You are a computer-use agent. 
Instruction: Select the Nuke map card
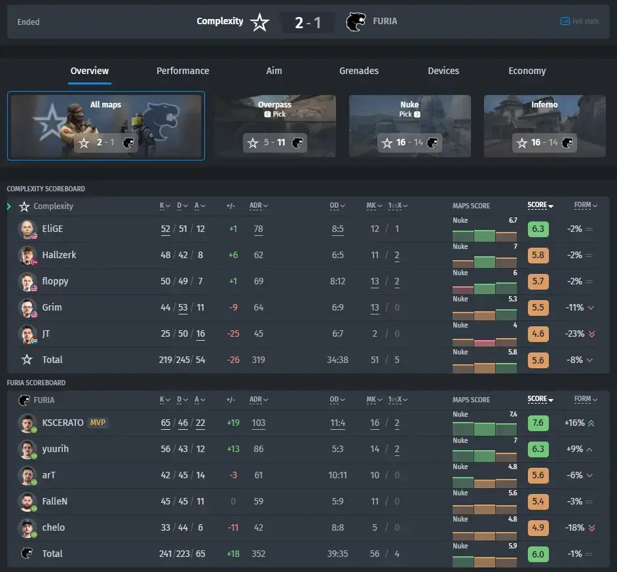coord(409,126)
